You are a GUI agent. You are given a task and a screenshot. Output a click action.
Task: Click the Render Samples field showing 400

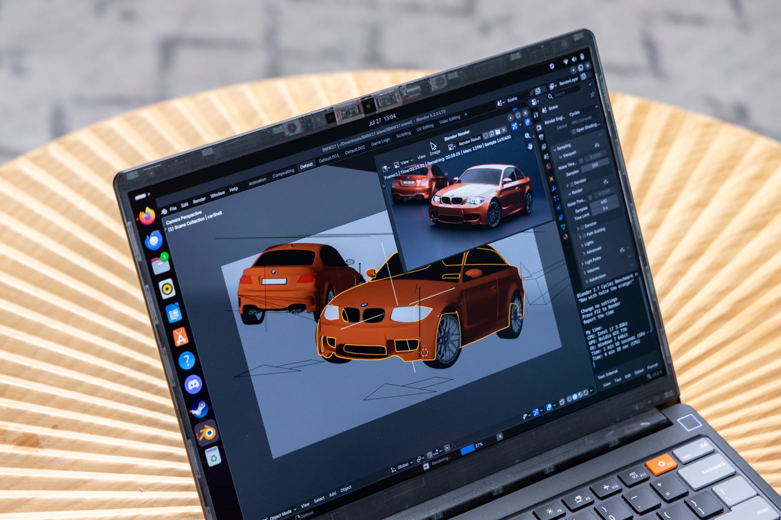604,201
